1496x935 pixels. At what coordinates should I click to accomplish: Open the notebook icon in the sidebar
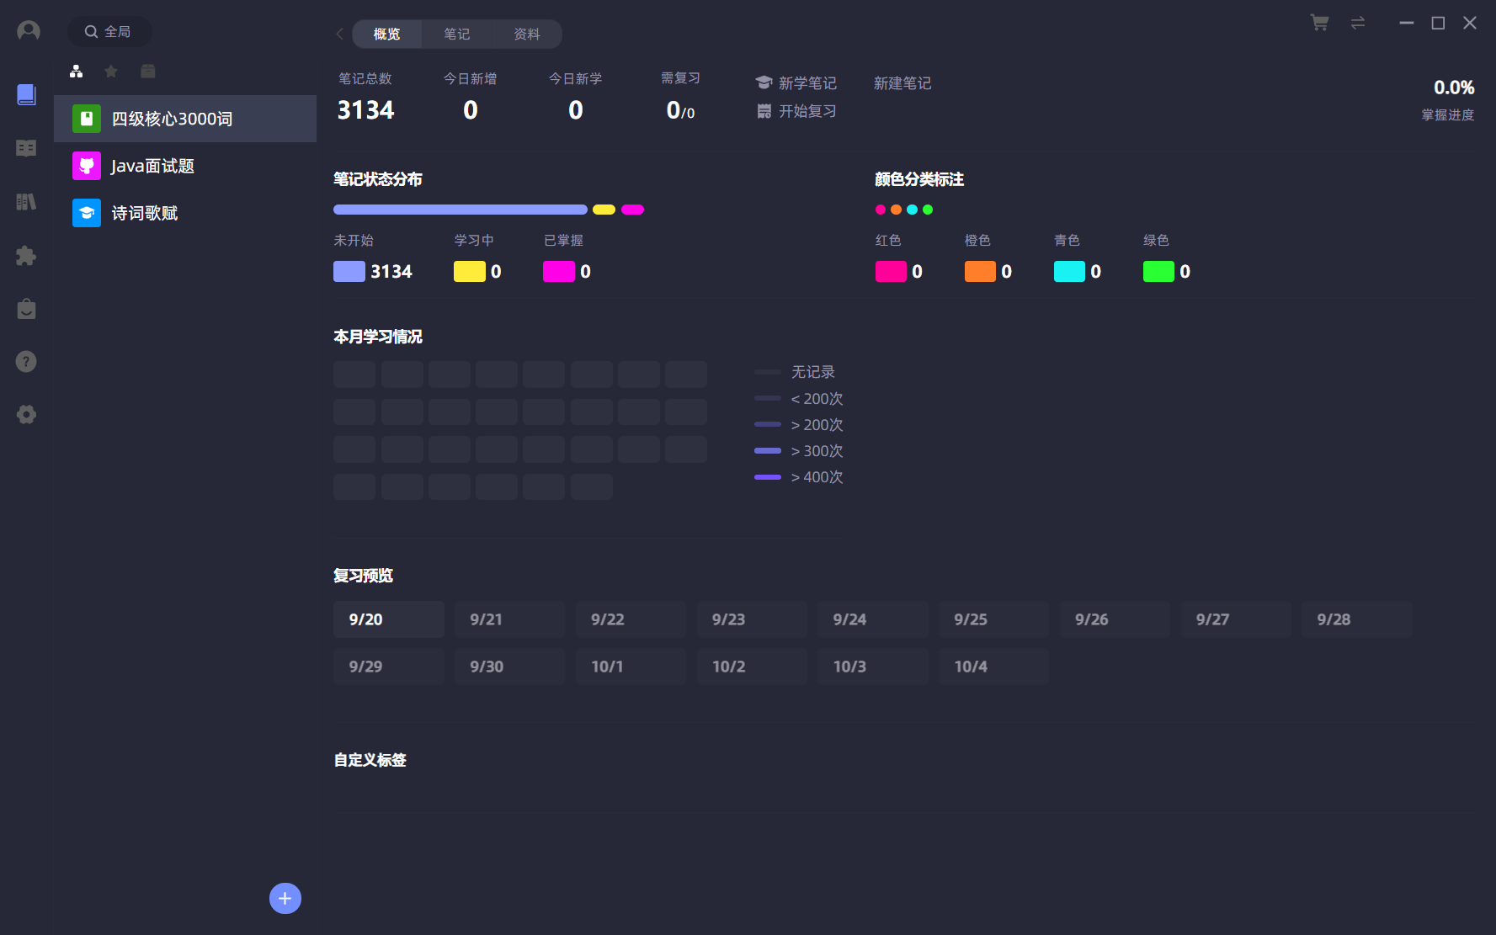(x=26, y=94)
